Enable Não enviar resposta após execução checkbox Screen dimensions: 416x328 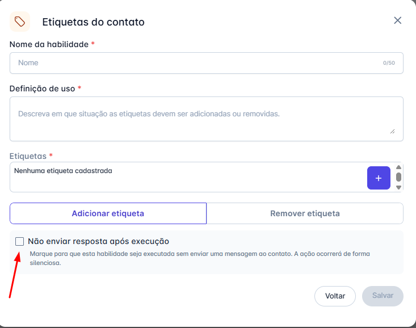pyautogui.click(x=20, y=241)
